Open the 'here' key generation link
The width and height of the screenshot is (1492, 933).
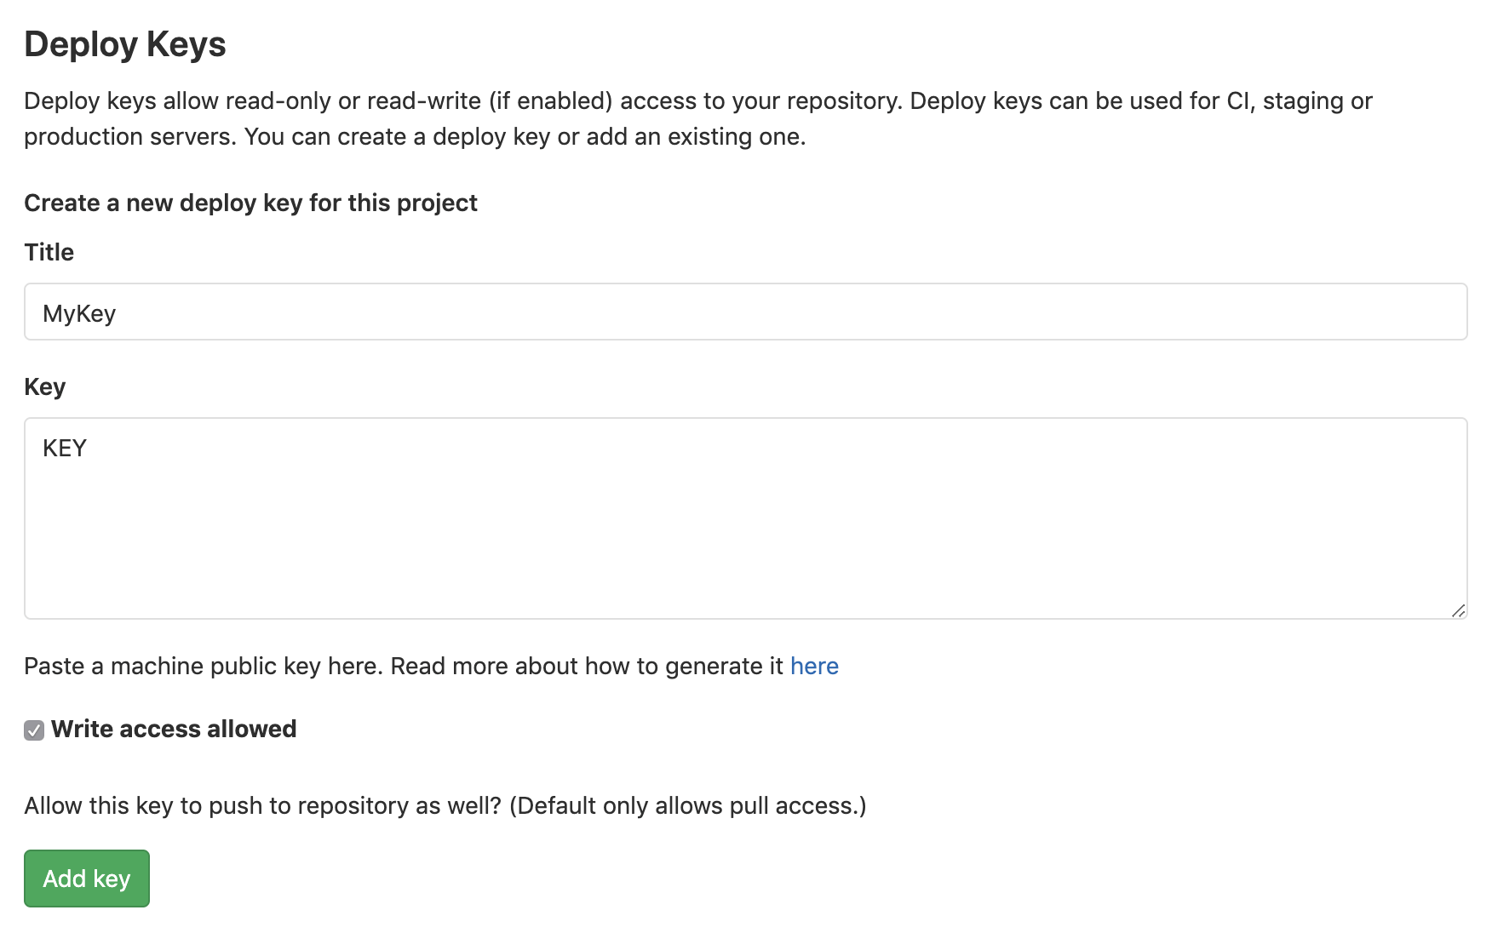[x=814, y=666]
